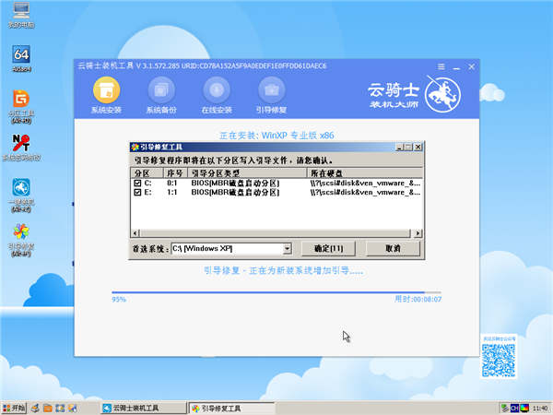Select E: row scsi#disk&ven_vmware disk path

tap(365, 193)
